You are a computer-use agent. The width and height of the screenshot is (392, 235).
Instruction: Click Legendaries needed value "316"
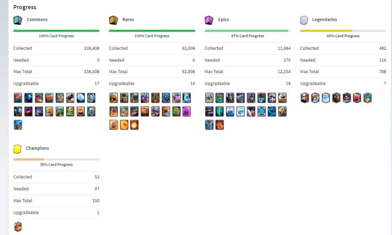coord(383,60)
